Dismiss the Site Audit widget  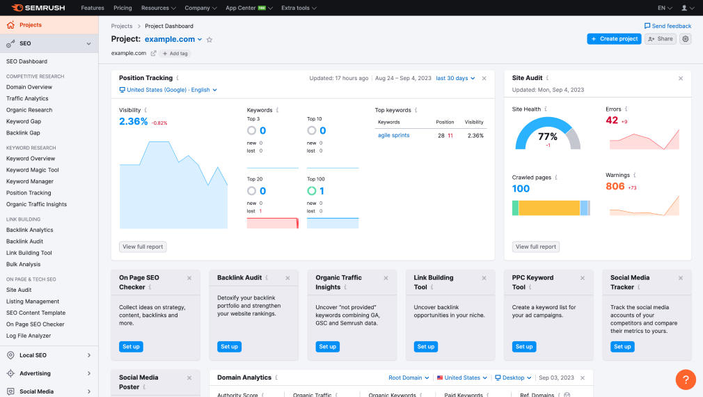coord(681,79)
